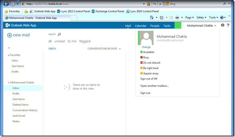
Task: Open the Favorites star button
Action: [12, 11]
